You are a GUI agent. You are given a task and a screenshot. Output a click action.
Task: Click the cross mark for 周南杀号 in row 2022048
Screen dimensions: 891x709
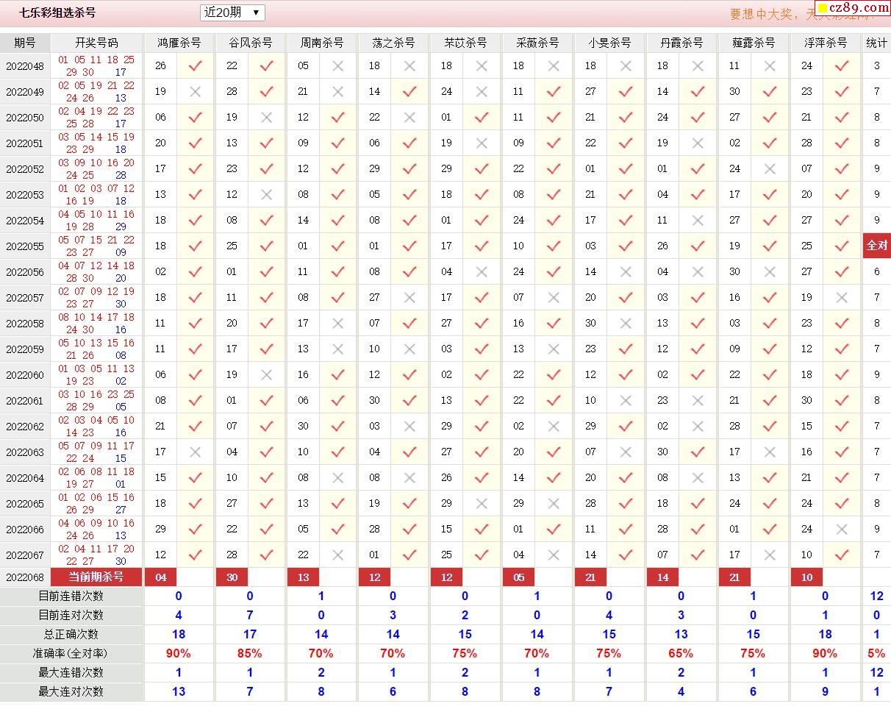tap(337, 65)
